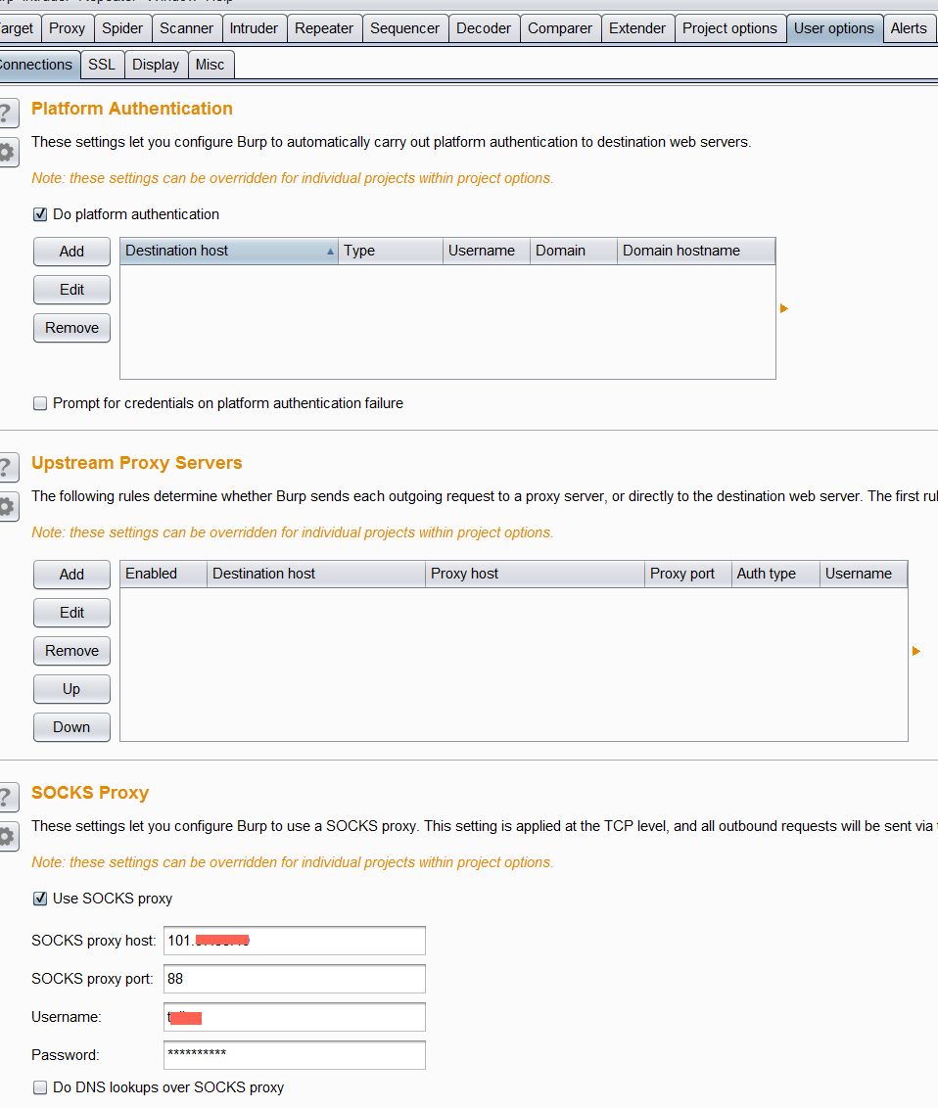Click the Domain hostname column header
Viewport: 938px width, 1108px height.
696,251
